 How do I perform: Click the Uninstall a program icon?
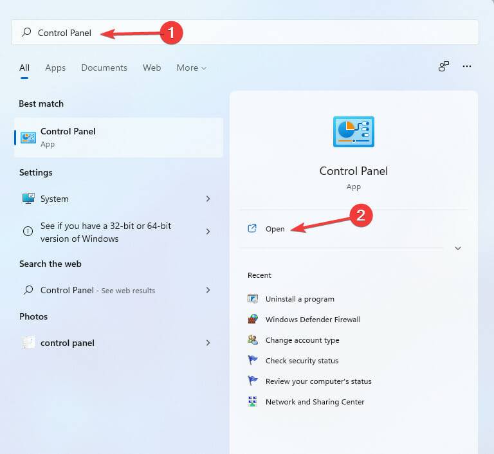(253, 298)
